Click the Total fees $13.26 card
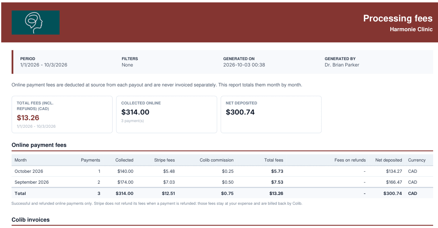Image resolution: width=438 pixels, height=228 pixels. pyautogui.click(x=62, y=115)
